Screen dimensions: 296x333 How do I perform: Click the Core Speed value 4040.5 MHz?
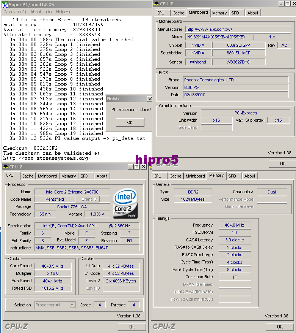click(x=53, y=266)
